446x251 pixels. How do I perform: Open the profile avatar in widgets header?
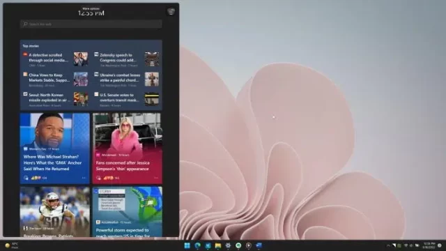[x=171, y=11]
